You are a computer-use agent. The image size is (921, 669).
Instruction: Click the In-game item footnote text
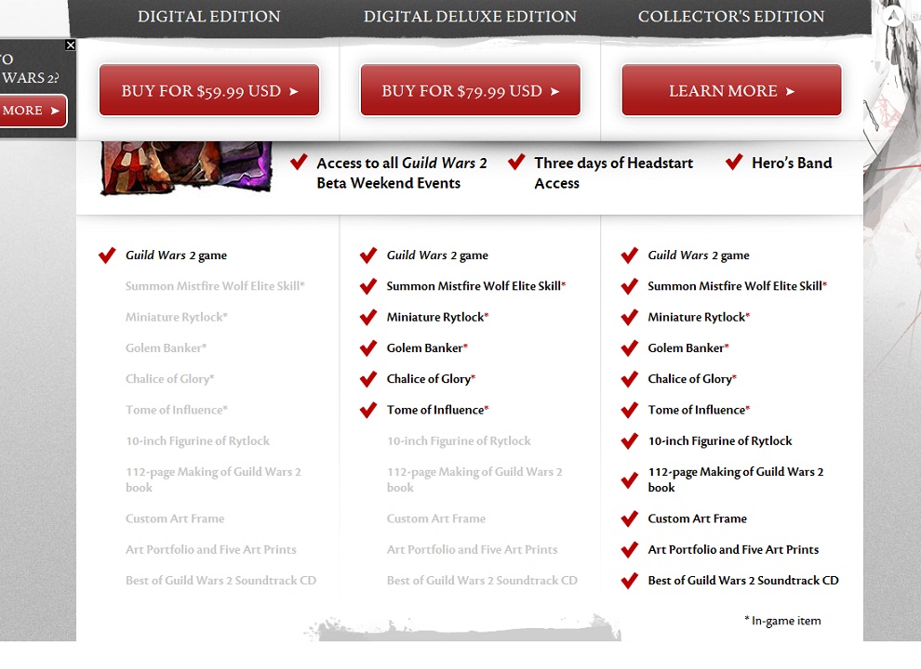(x=782, y=621)
